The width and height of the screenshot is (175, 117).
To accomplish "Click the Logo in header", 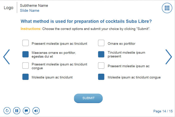I will click(8, 8).
